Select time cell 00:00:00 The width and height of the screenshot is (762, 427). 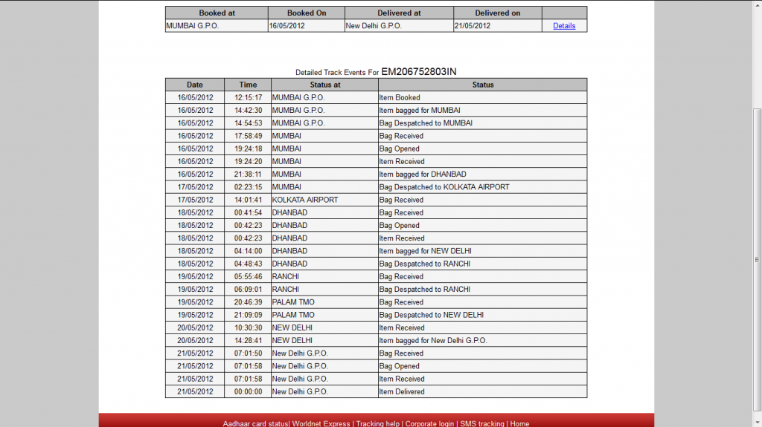tap(248, 391)
